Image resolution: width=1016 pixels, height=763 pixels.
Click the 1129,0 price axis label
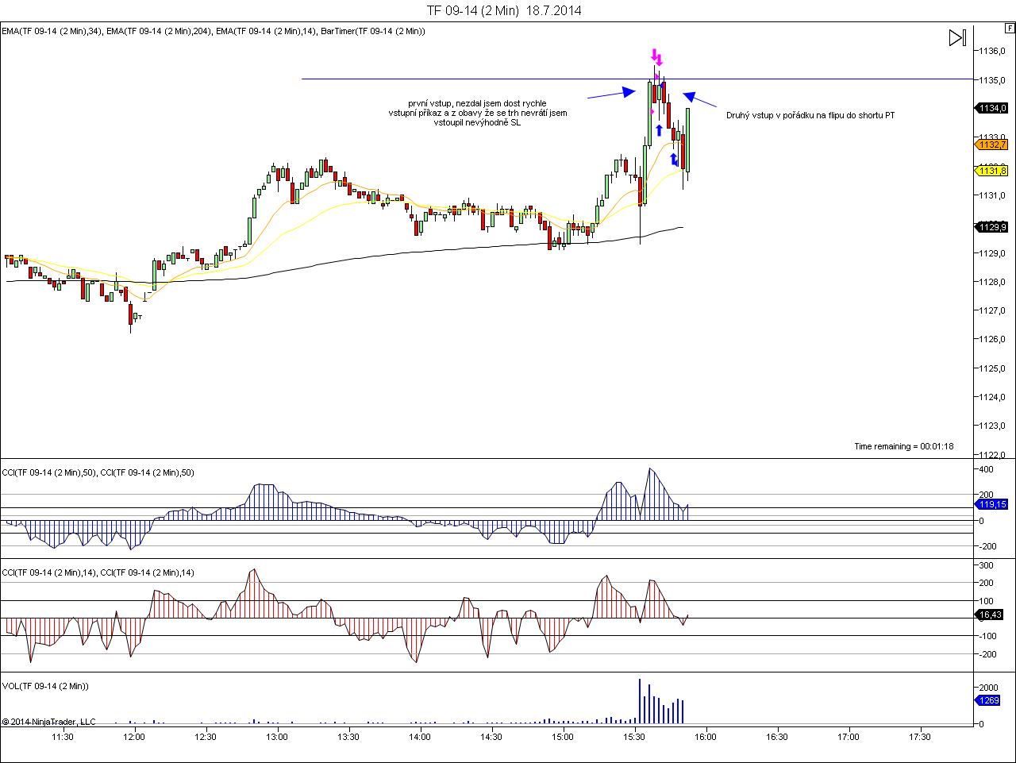(x=992, y=253)
